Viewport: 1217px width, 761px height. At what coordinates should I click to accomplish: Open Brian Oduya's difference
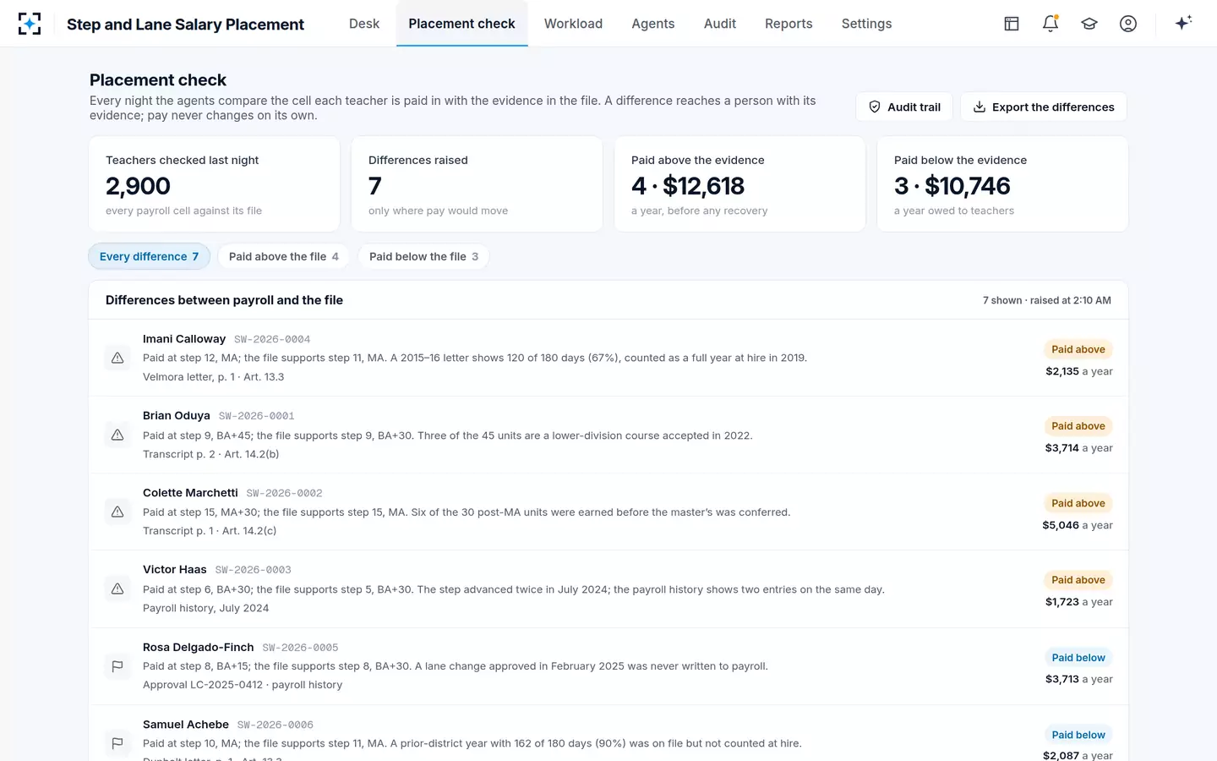coord(608,435)
